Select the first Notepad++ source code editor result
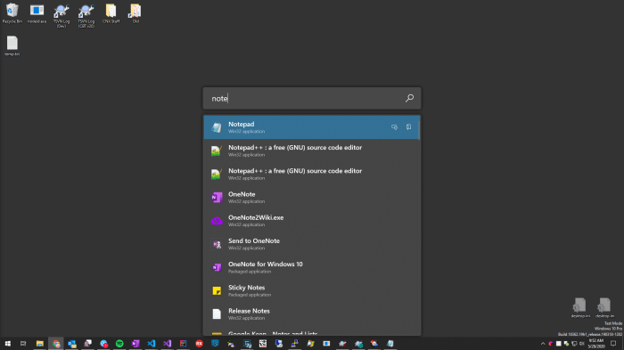This screenshot has height=350, width=624. (312, 151)
